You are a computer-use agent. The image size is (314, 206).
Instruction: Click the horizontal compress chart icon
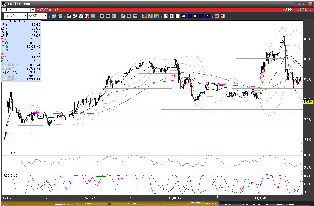(108, 16)
